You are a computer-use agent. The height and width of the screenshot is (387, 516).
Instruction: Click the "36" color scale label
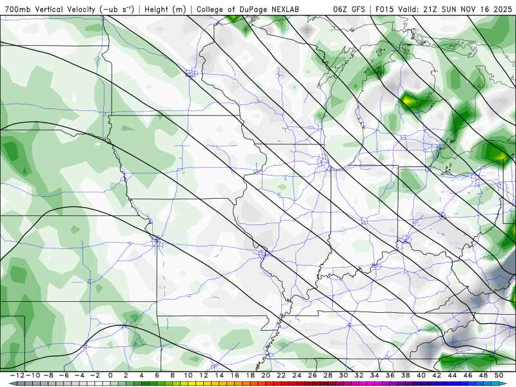click(x=390, y=375)
